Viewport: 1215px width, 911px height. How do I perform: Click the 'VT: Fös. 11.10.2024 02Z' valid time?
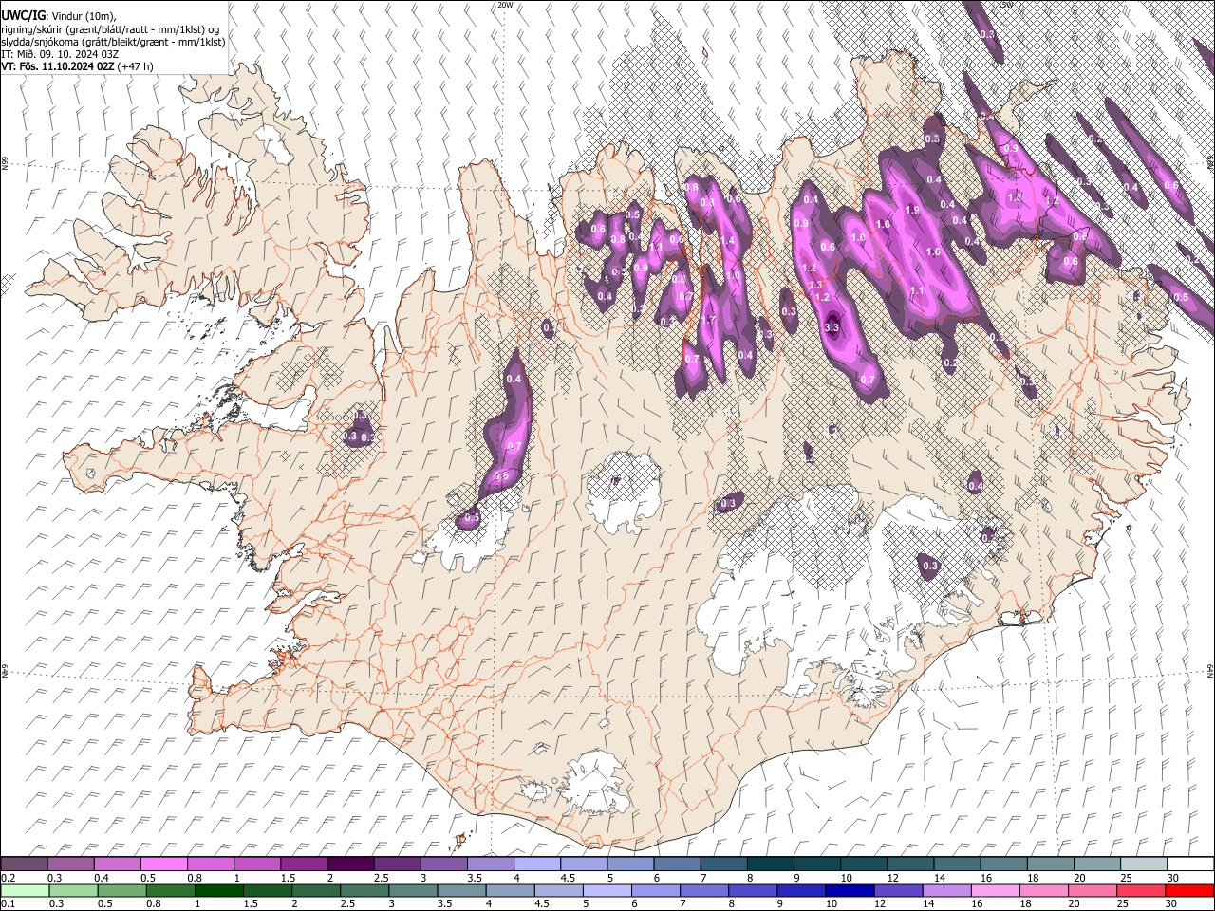pos(58,67)
